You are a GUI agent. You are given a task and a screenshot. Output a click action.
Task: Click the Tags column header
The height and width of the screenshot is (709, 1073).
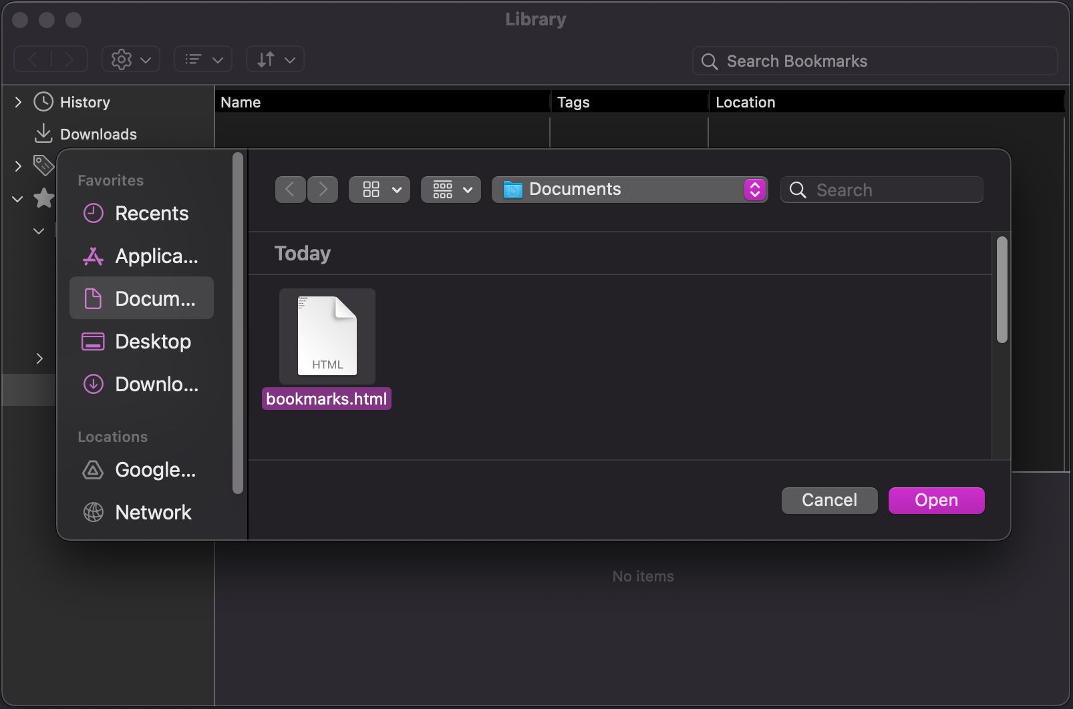(573, 101)
